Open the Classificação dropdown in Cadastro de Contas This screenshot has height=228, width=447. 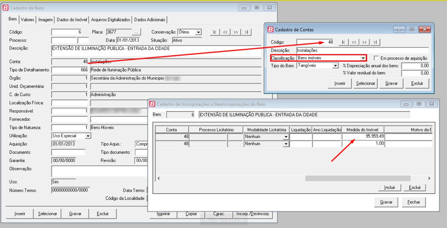363,58
